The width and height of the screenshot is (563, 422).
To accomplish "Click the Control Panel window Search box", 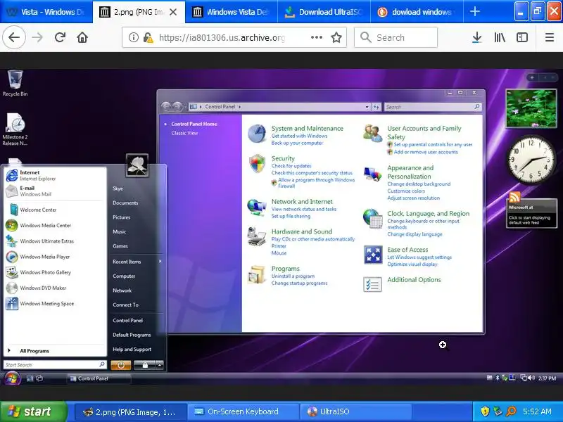I will [432, 107].
